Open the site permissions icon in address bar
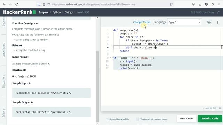 (49, 4)
